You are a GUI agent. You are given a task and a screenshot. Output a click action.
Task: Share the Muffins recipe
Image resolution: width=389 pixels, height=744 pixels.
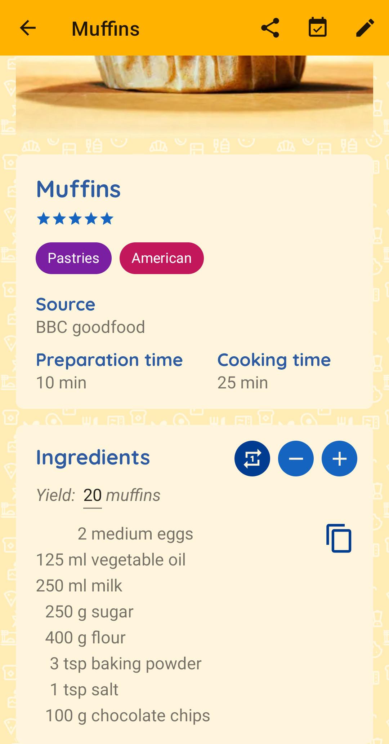point(270,28)
